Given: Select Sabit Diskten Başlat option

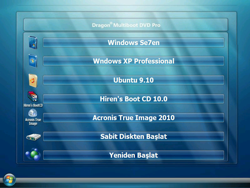Looking at the screenshot, I should click(x=134, y=136).
